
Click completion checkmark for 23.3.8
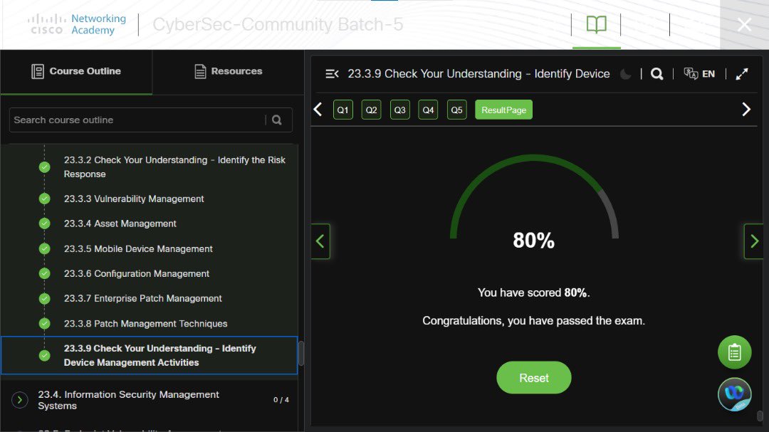[x=45, y=324]
